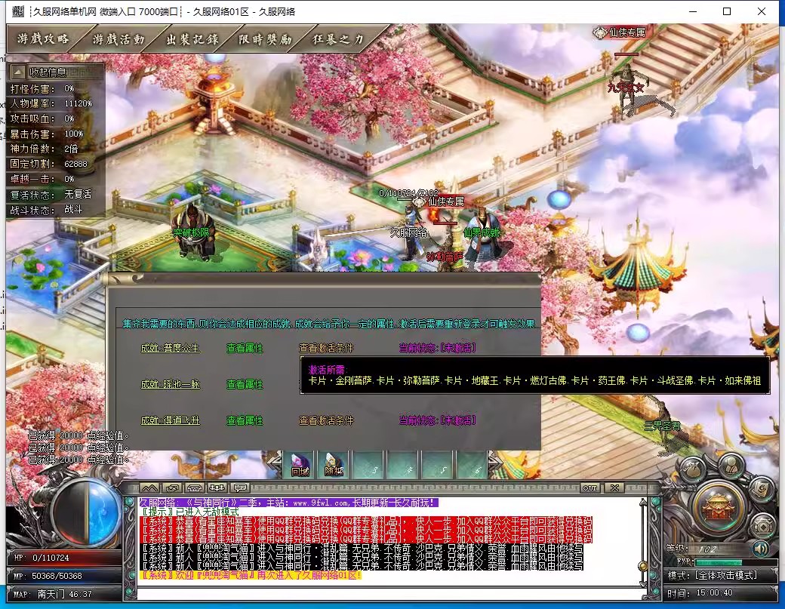Screen dimensions: 785x609
Task: Click the HP/MP orb
Action: click(87, 512)
